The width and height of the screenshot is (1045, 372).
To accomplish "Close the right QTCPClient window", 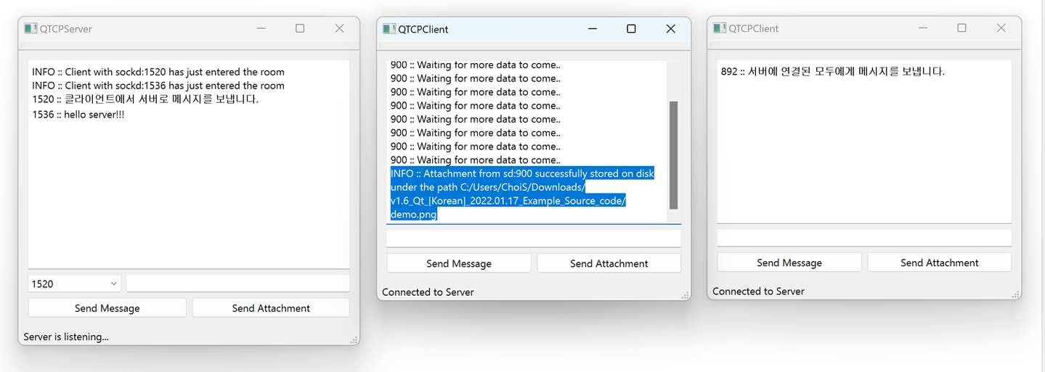I will click(1001, 28).
